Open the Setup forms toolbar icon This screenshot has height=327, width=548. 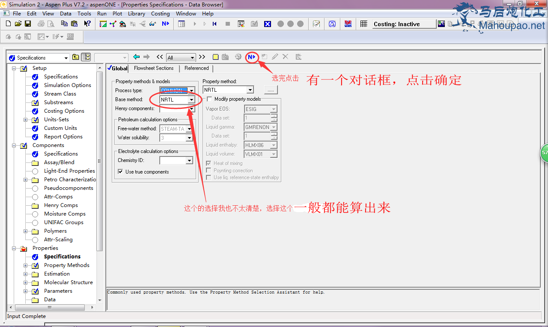point(103,24)
